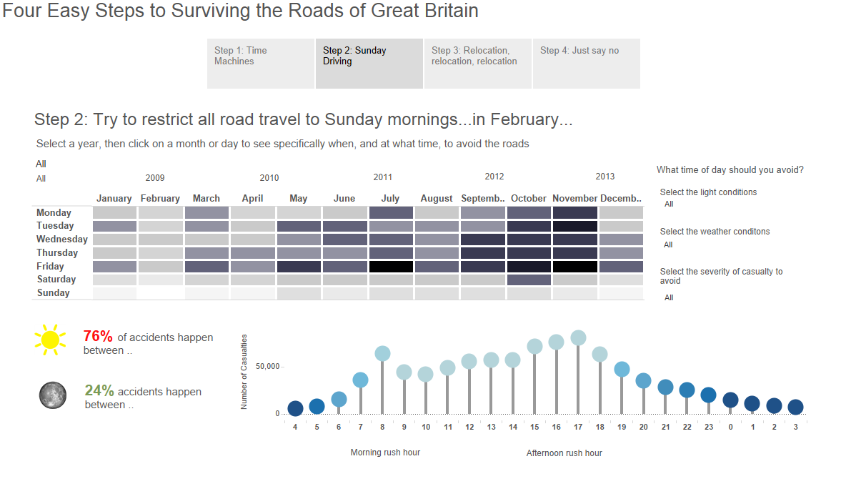846x489 pixels.
Task: Choose year 2013 from the year list
Action: tap(604, 177)
